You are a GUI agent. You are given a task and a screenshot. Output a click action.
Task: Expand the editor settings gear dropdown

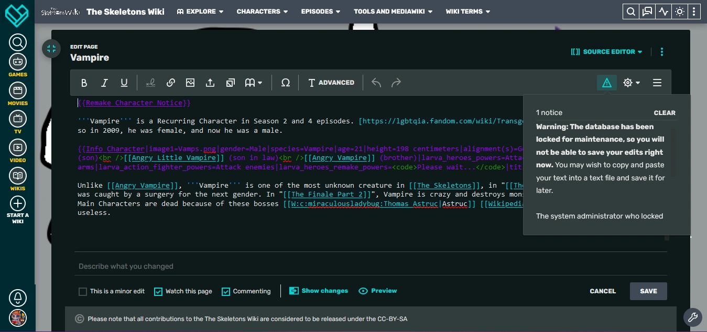point(631,83)
